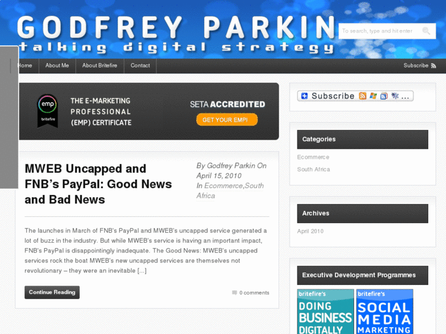Screen dimensions: 446x334
Task: Select Ecommerce in Categories sidebar
Action: pos(313,157)
